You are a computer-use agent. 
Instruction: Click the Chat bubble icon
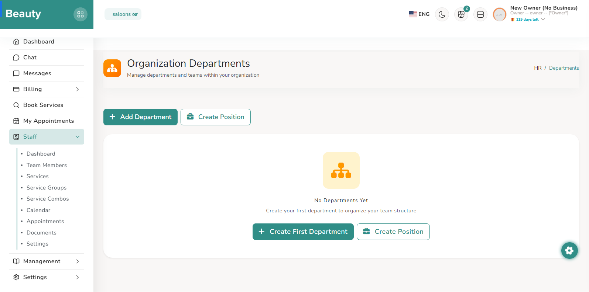pyautogui.click(x=16, y=58)
